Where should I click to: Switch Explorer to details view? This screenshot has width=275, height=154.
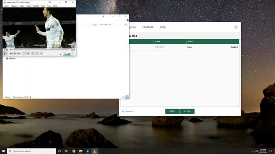tap(124, 97)
